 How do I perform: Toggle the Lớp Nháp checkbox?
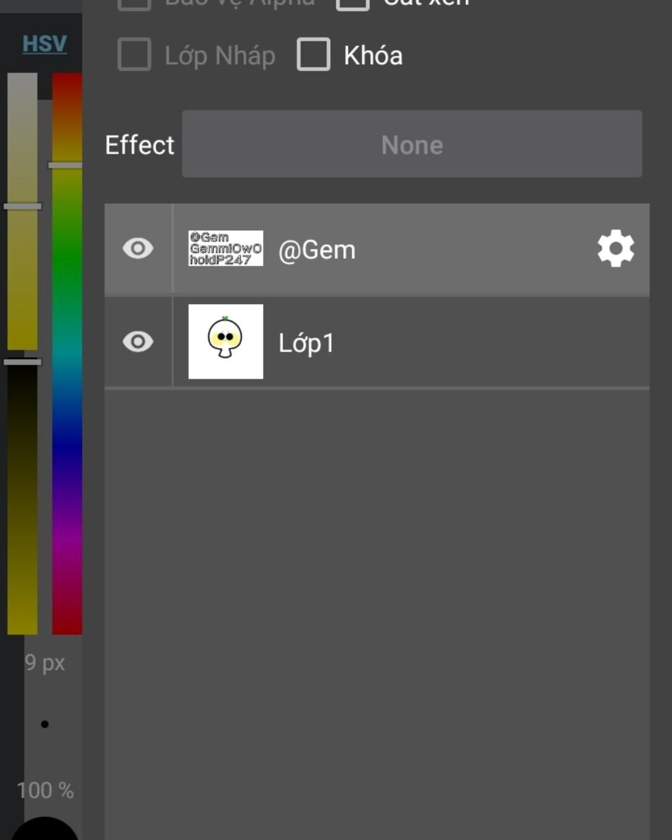tap(135, 54)
